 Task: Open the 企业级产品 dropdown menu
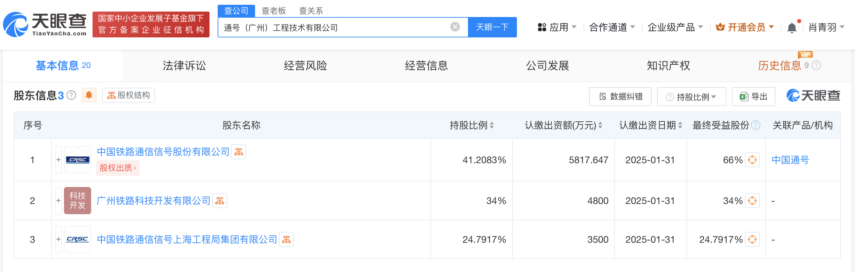pos(675,27)
